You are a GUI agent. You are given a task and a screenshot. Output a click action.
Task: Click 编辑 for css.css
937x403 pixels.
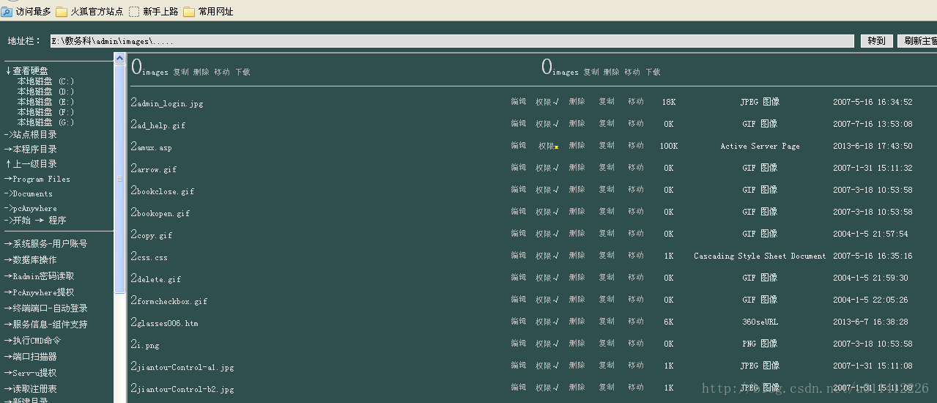pyautogui.click(x=519, y=256)
